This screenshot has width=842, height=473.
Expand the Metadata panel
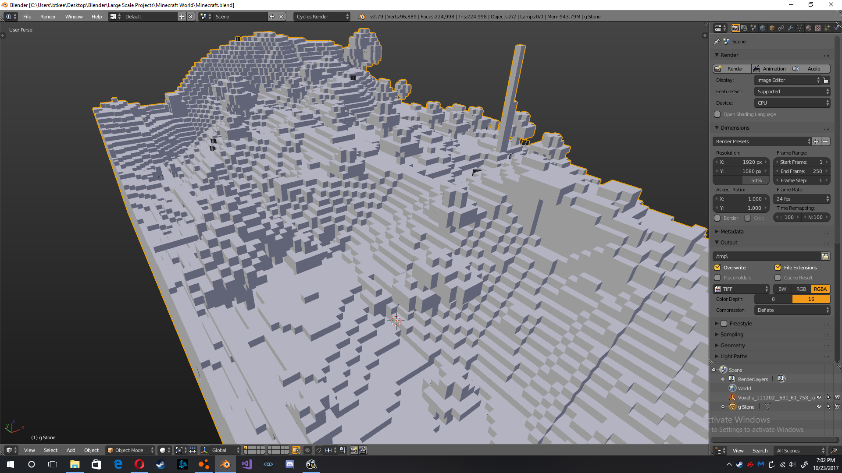coord(731,232)
